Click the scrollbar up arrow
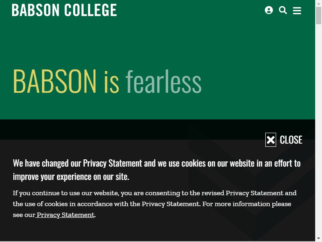 coord(318,4)
